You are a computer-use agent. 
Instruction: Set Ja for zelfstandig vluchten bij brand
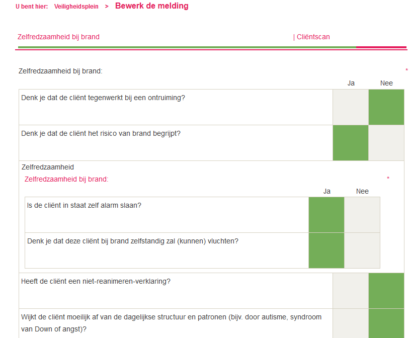point(326,250)
